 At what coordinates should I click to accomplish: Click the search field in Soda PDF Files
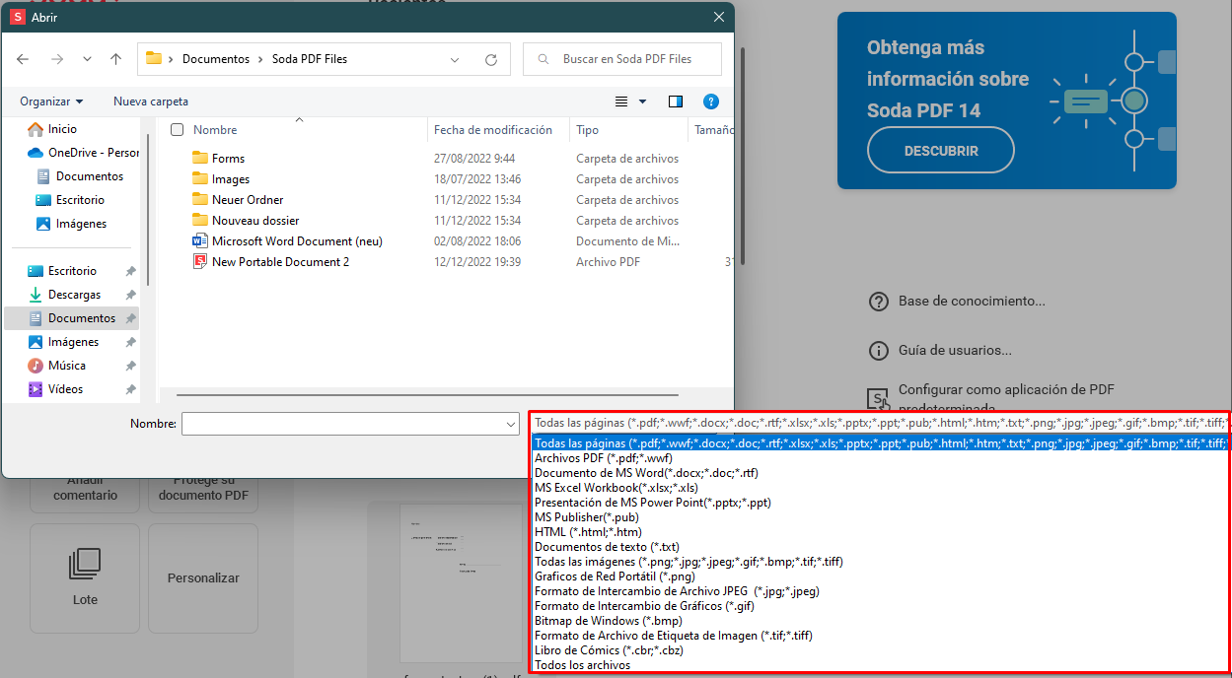click(x=622, y=59)
